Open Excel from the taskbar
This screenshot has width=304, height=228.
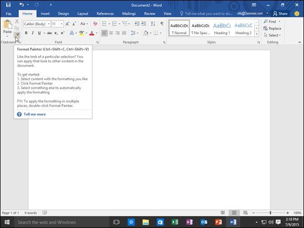pyautogui.click(x=175, y=222)
